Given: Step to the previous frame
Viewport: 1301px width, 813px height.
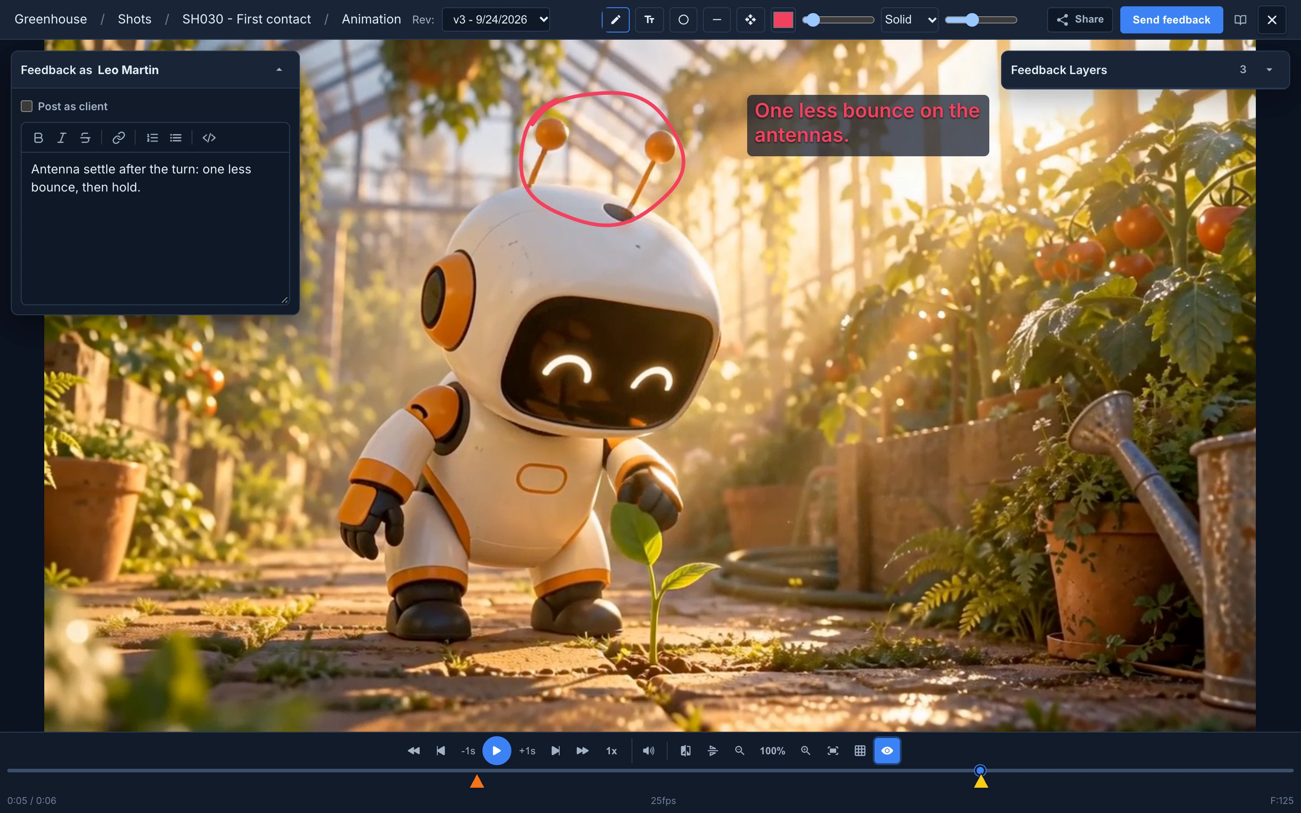Looking at the screenshot, I should point(441,751).
